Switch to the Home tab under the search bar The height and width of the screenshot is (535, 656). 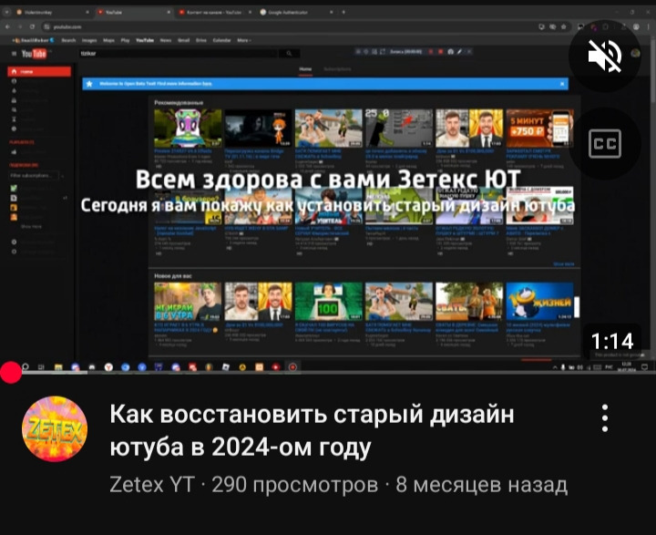click(x=305, y=69)
